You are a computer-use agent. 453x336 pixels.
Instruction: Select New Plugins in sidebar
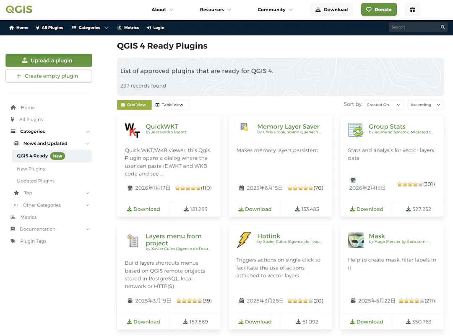pyautogui.click(x=31, y=169)
